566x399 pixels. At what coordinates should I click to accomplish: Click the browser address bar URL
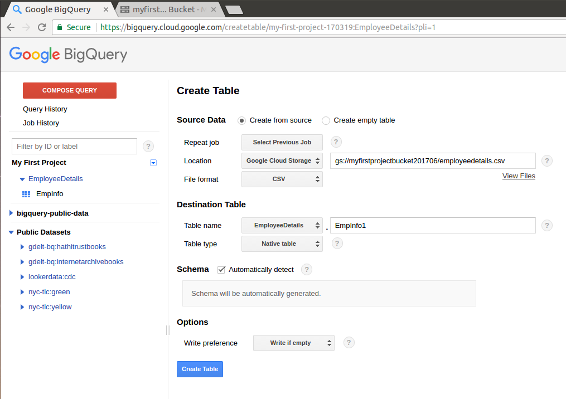[x=268, y=27]
